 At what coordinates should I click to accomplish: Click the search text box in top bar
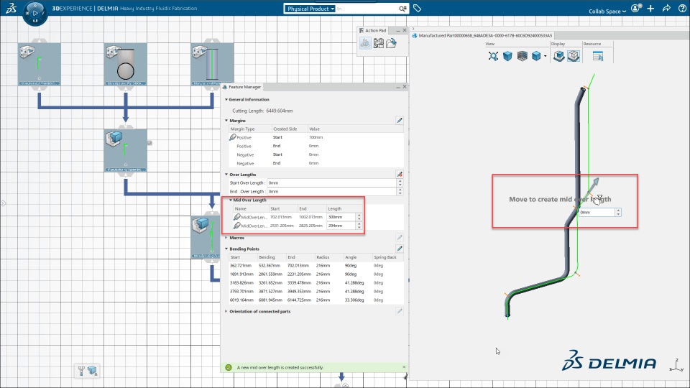coord(367,9)
